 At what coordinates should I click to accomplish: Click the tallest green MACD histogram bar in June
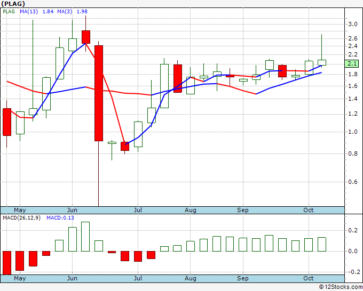tap(85, 237)
